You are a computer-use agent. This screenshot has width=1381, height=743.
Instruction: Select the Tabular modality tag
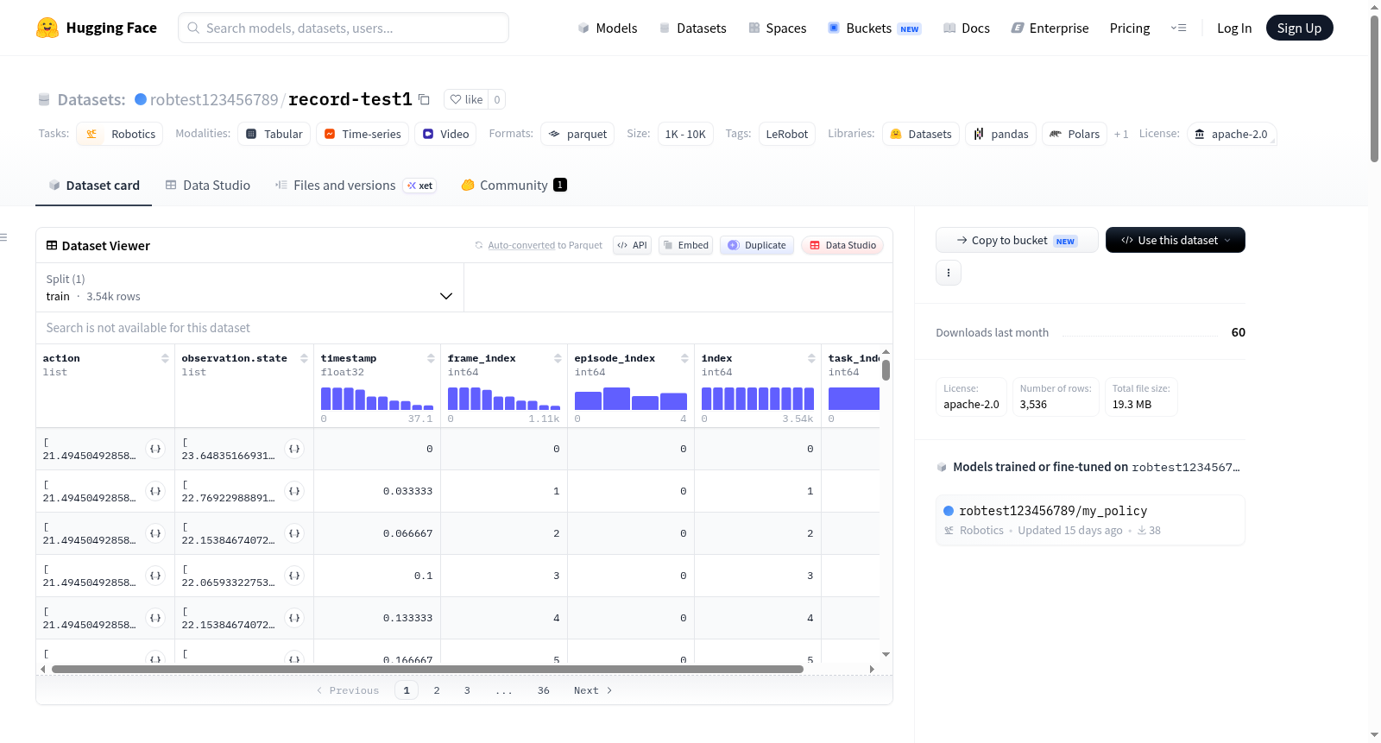[274, 134]
